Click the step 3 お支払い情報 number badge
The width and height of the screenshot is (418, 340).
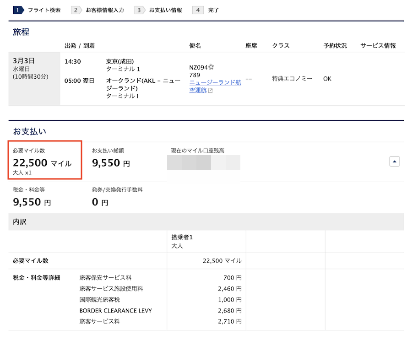click(x=139, y=10)
